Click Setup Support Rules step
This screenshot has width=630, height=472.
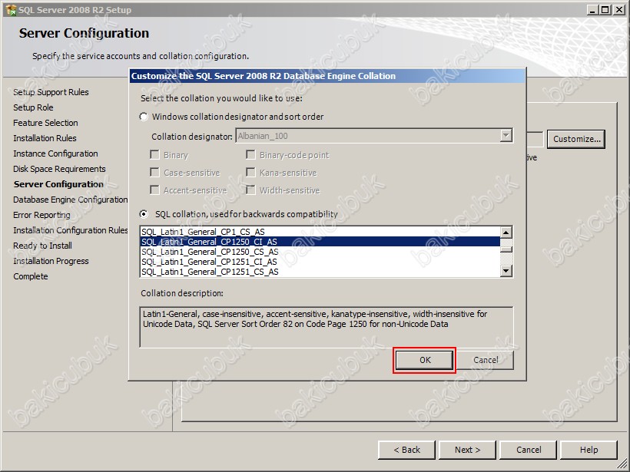(51, 92)
